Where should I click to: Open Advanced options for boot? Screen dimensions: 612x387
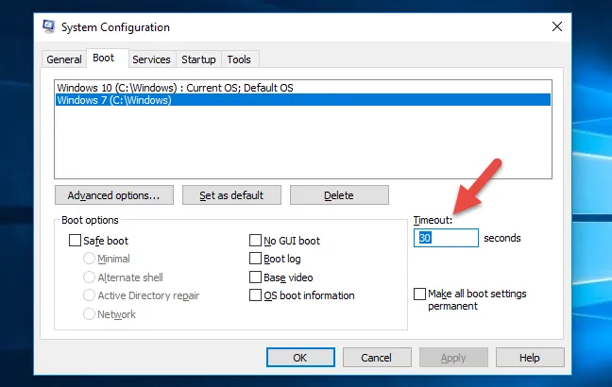(x=113, y=195)
